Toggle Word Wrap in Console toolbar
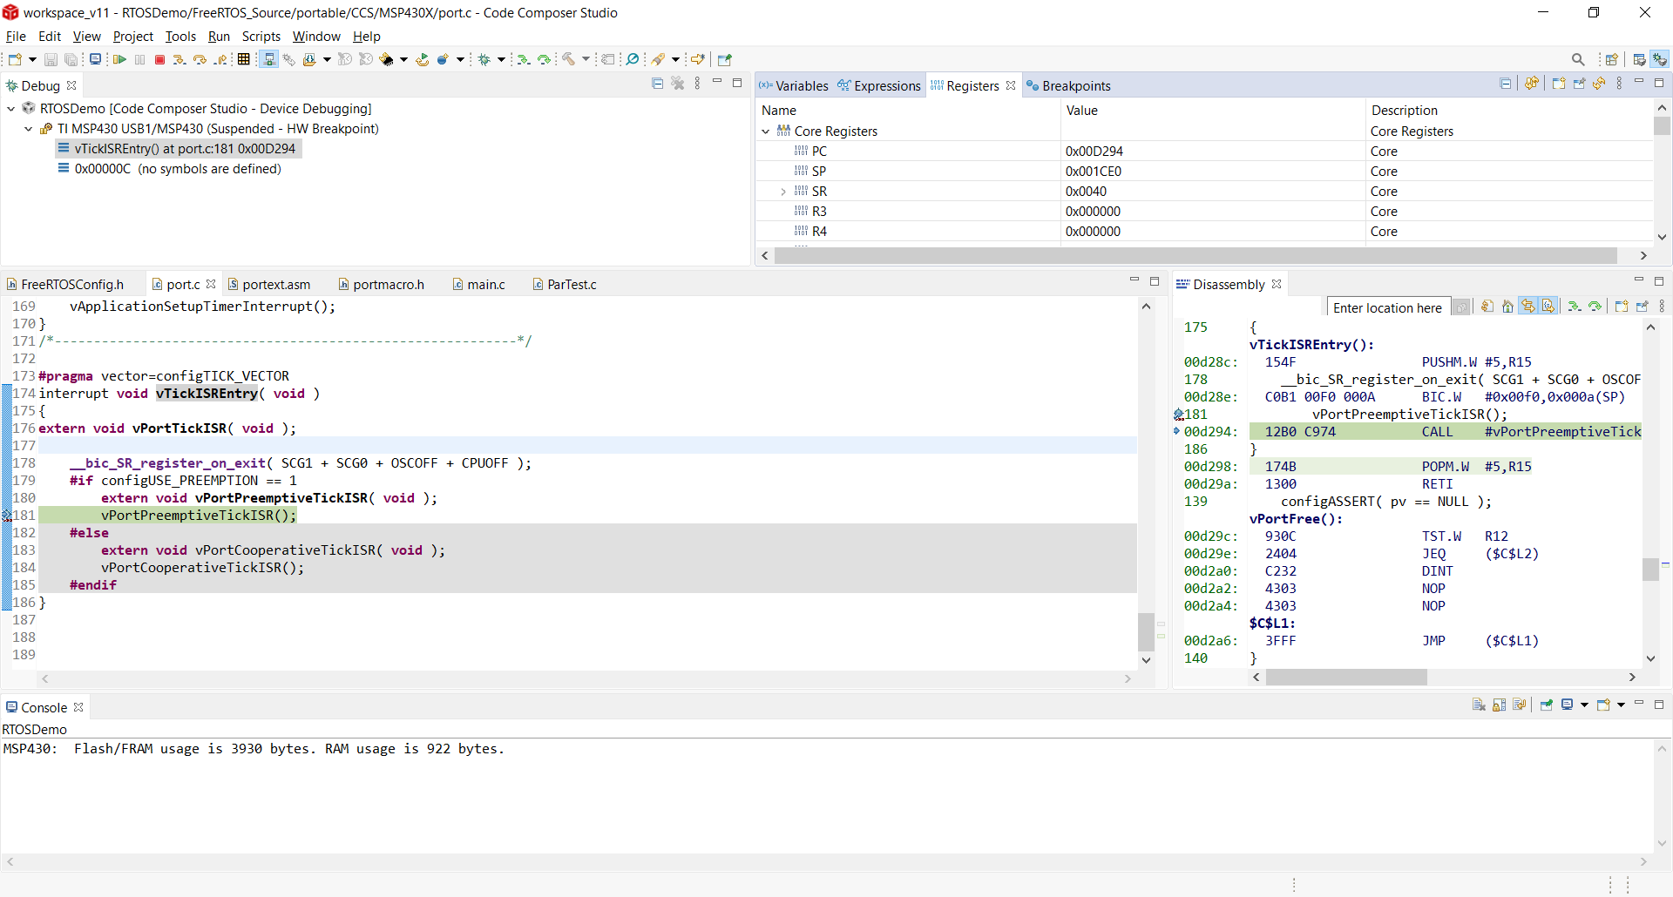This screenshot has height=897, width=1673. point(1520,705)
